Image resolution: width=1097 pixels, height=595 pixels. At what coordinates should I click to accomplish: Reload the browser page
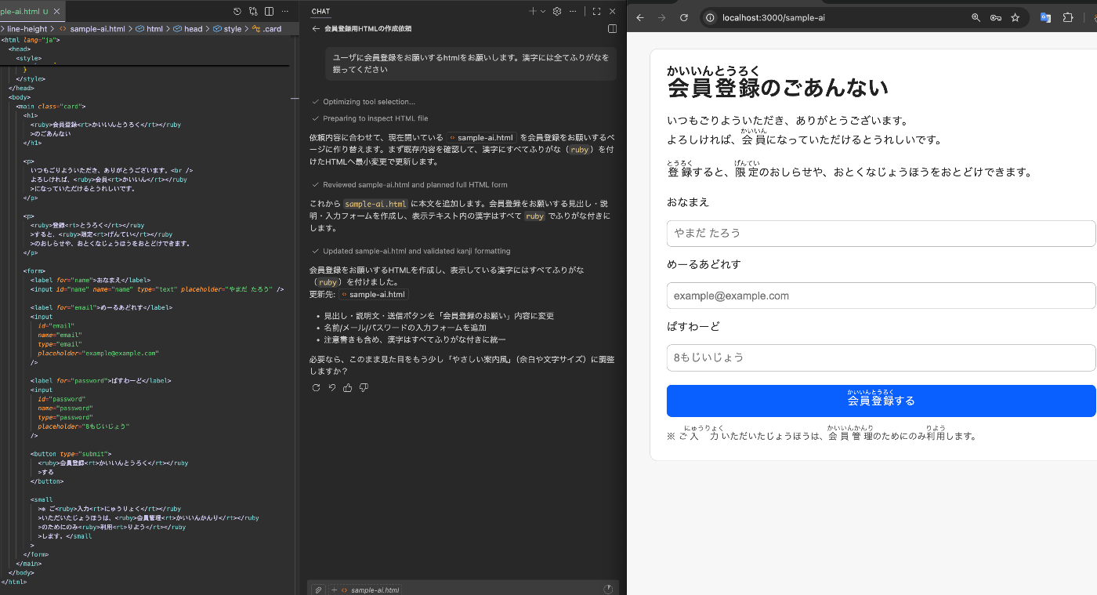(x=683, y=17)
